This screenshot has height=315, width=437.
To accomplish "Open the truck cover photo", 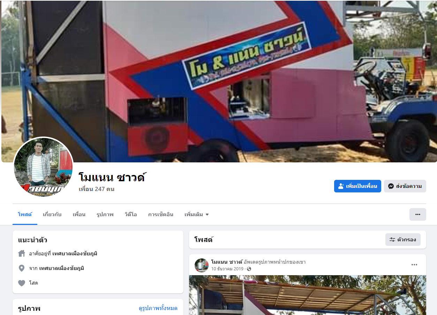I will click(x=219, y=81).
